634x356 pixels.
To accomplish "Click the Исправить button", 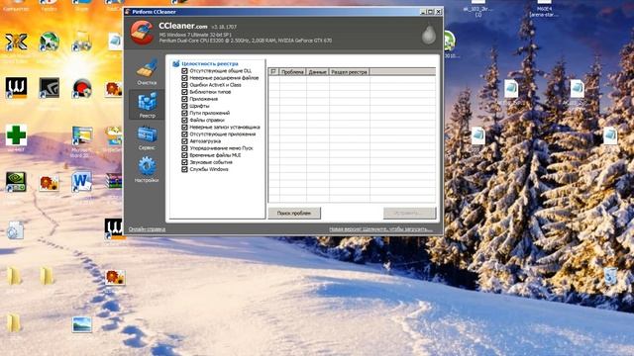I will coord(409,214).
